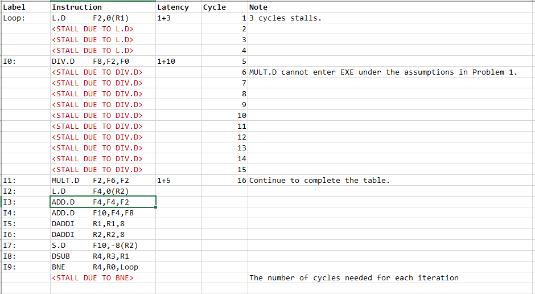Select the 'I1:' label cell
Image resolution: width=535 pixels, height=294 pixels.
click(x=26, y=180)
